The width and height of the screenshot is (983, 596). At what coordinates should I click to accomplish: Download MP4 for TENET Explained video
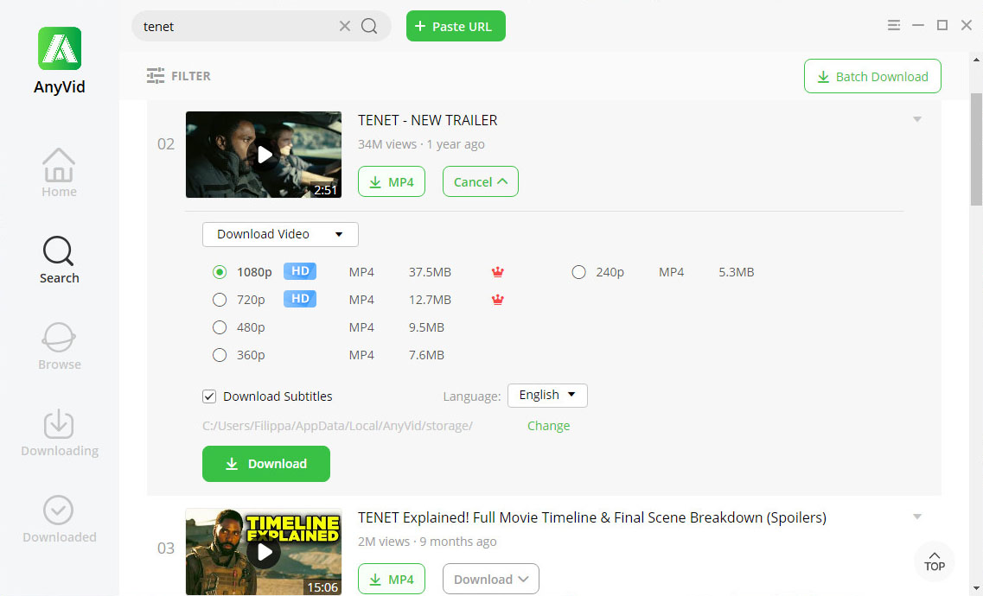(x=391, y=579)
